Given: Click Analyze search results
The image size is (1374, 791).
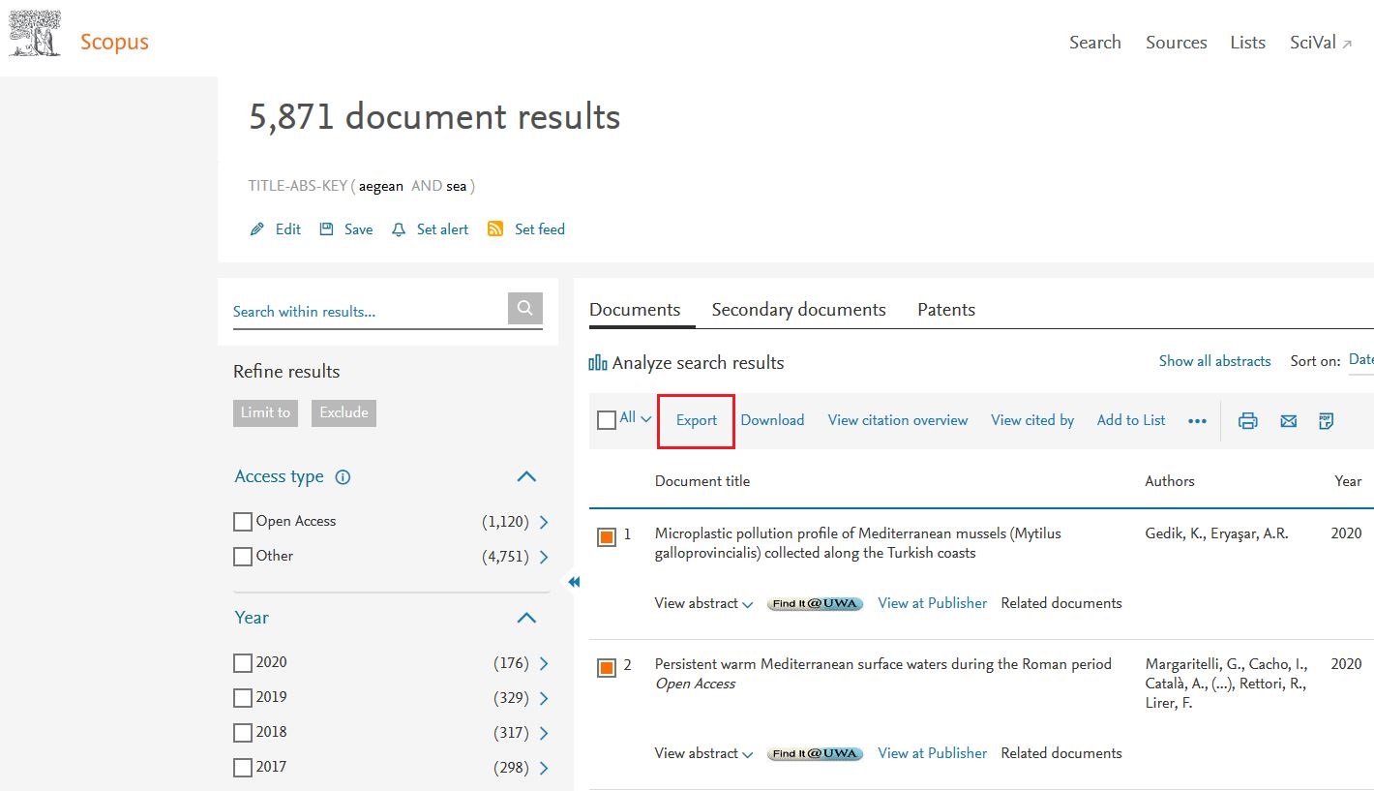Looking at the screenshot, I should pos(699,362).
